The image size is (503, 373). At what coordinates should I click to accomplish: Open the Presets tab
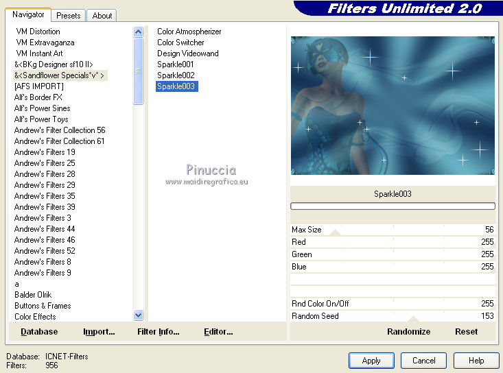pos(69,15)
